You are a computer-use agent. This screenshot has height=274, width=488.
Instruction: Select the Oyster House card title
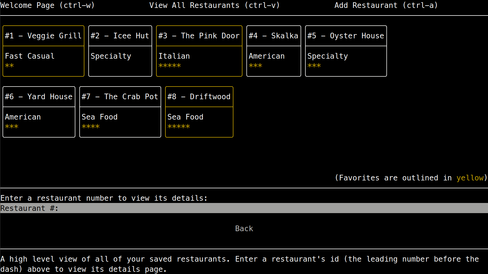click(346, 36)
